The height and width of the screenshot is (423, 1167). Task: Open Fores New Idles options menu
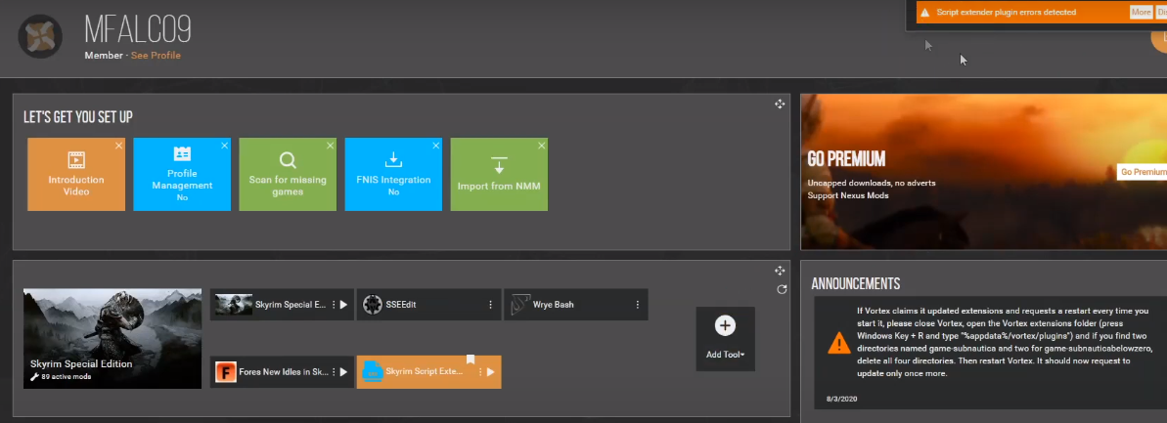(333, 371)
